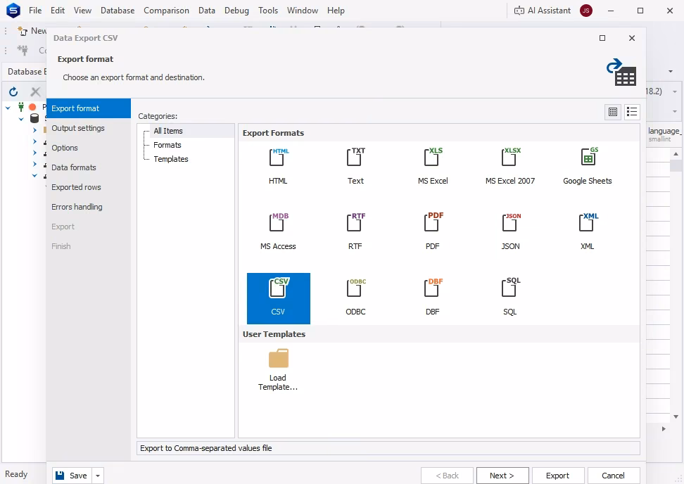Screen dimensions: 684x484
Task: Open the View menu
Action: click(82, 11)
